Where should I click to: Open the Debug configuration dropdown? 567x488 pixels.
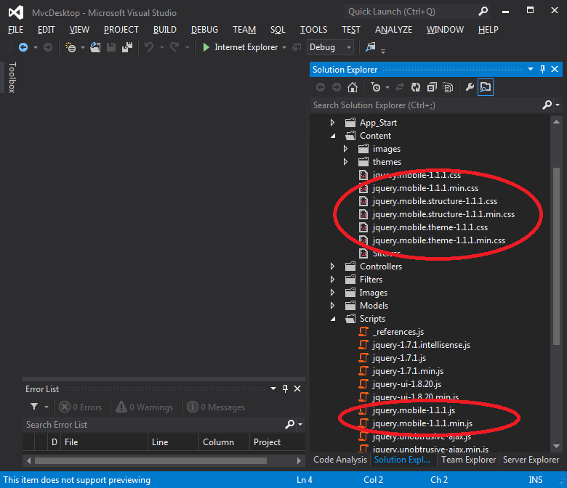tap(330, 47)
